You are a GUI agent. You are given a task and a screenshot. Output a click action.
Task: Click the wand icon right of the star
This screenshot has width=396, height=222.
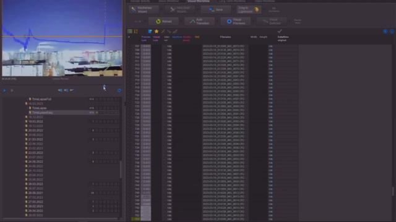tap(163, 31)
